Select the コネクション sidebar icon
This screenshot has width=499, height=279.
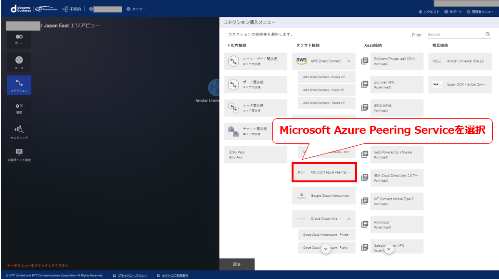[19, 85]
